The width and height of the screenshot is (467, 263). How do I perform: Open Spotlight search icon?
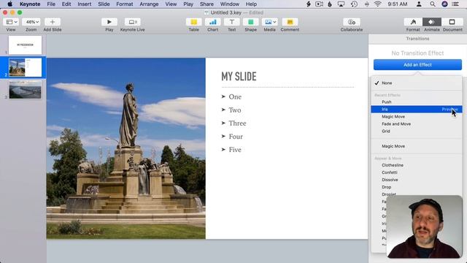click(x=433, y=4)
